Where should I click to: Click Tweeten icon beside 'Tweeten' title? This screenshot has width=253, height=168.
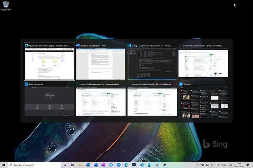(181, 84)
